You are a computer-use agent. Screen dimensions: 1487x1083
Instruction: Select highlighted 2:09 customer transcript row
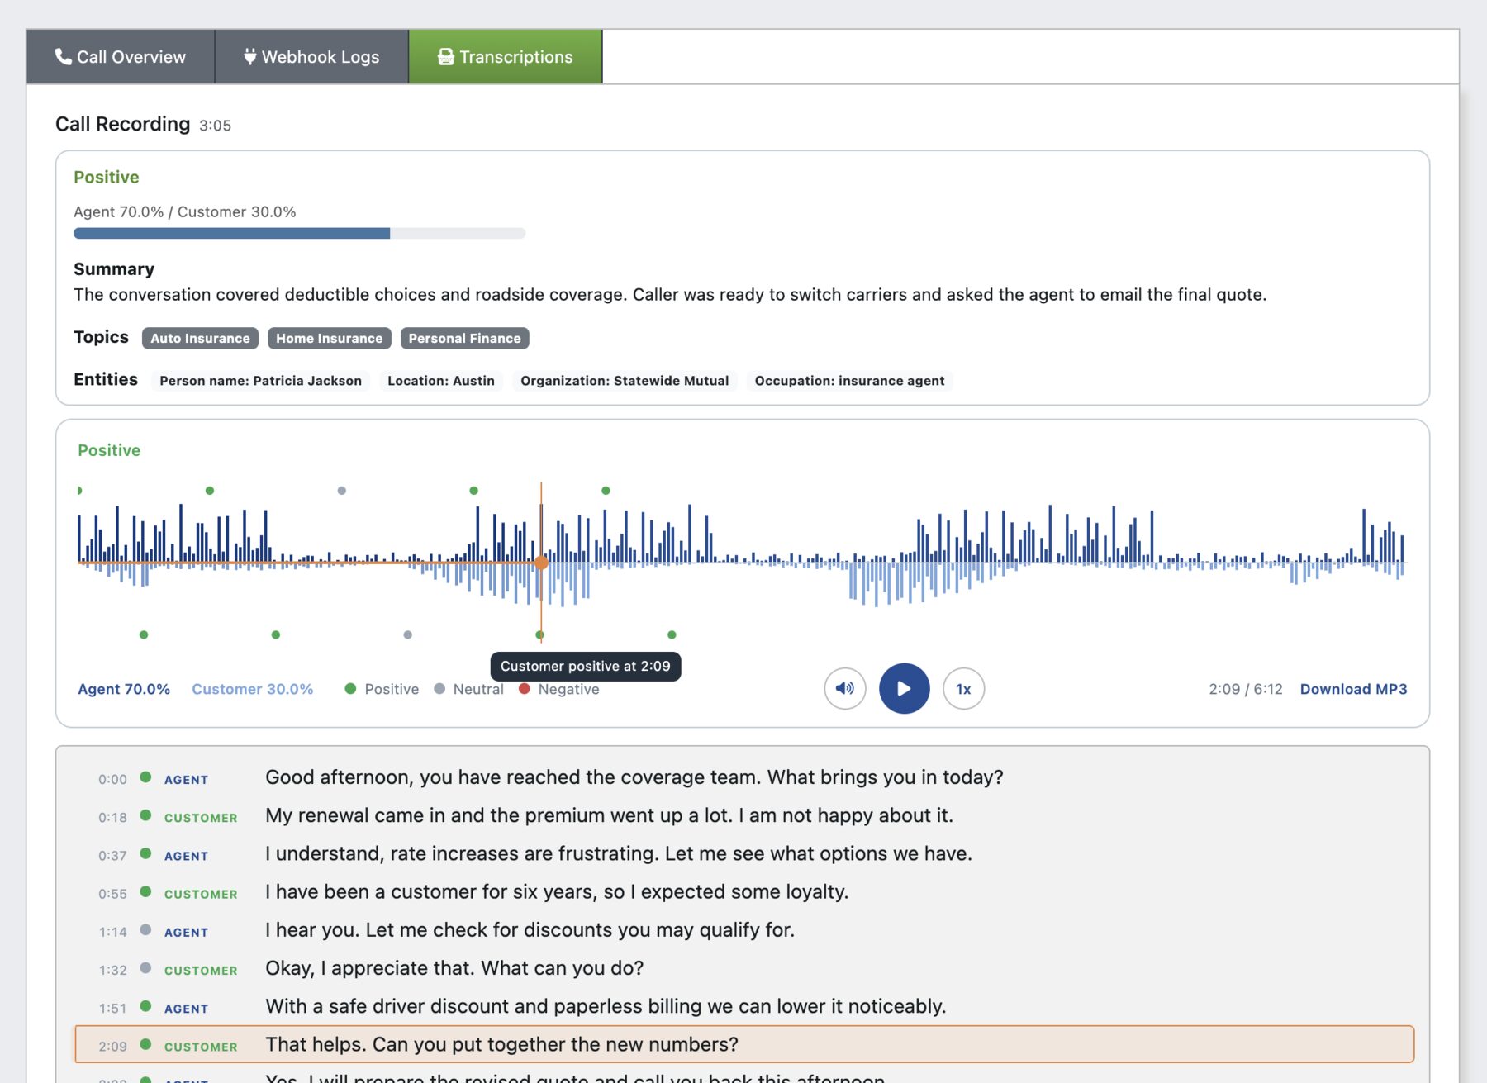point(744,1044)
